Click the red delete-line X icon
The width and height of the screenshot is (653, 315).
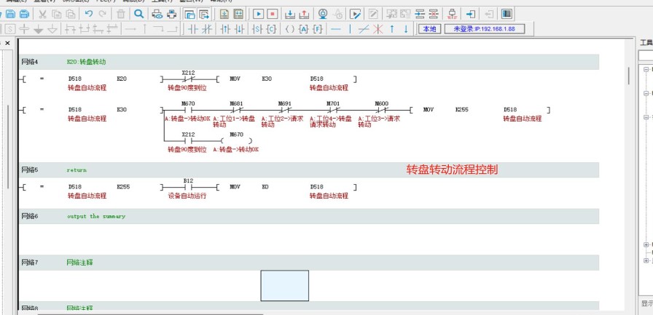coord(378,29)
